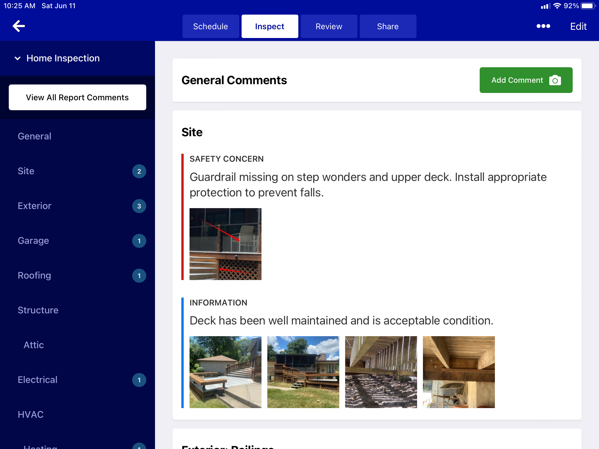This screenshot has height=449, width=599.
Task: Open the Share tab
Action: [388, 26]
